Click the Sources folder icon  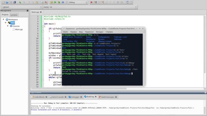[x=11, y=26]
